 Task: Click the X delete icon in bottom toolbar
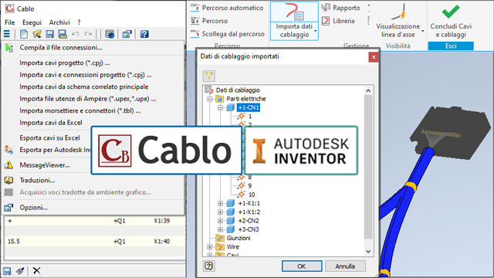coord(36,270)
